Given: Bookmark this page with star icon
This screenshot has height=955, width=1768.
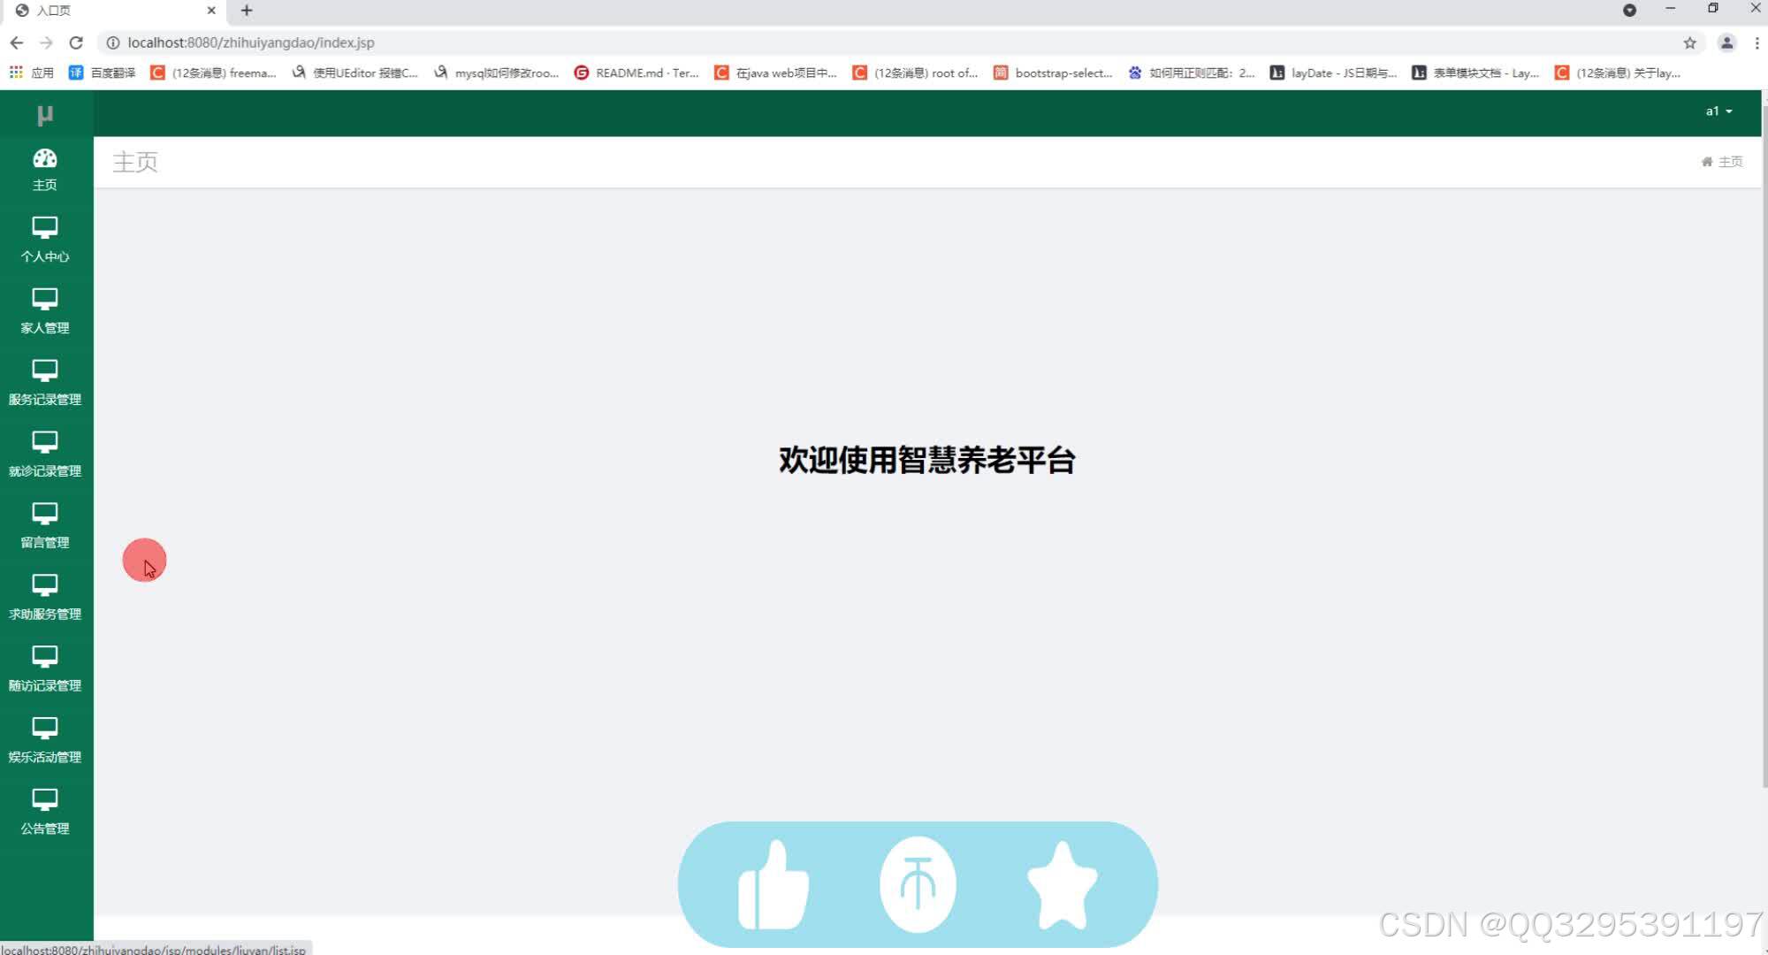Looking at the screenshot, I should (1689, 42).
